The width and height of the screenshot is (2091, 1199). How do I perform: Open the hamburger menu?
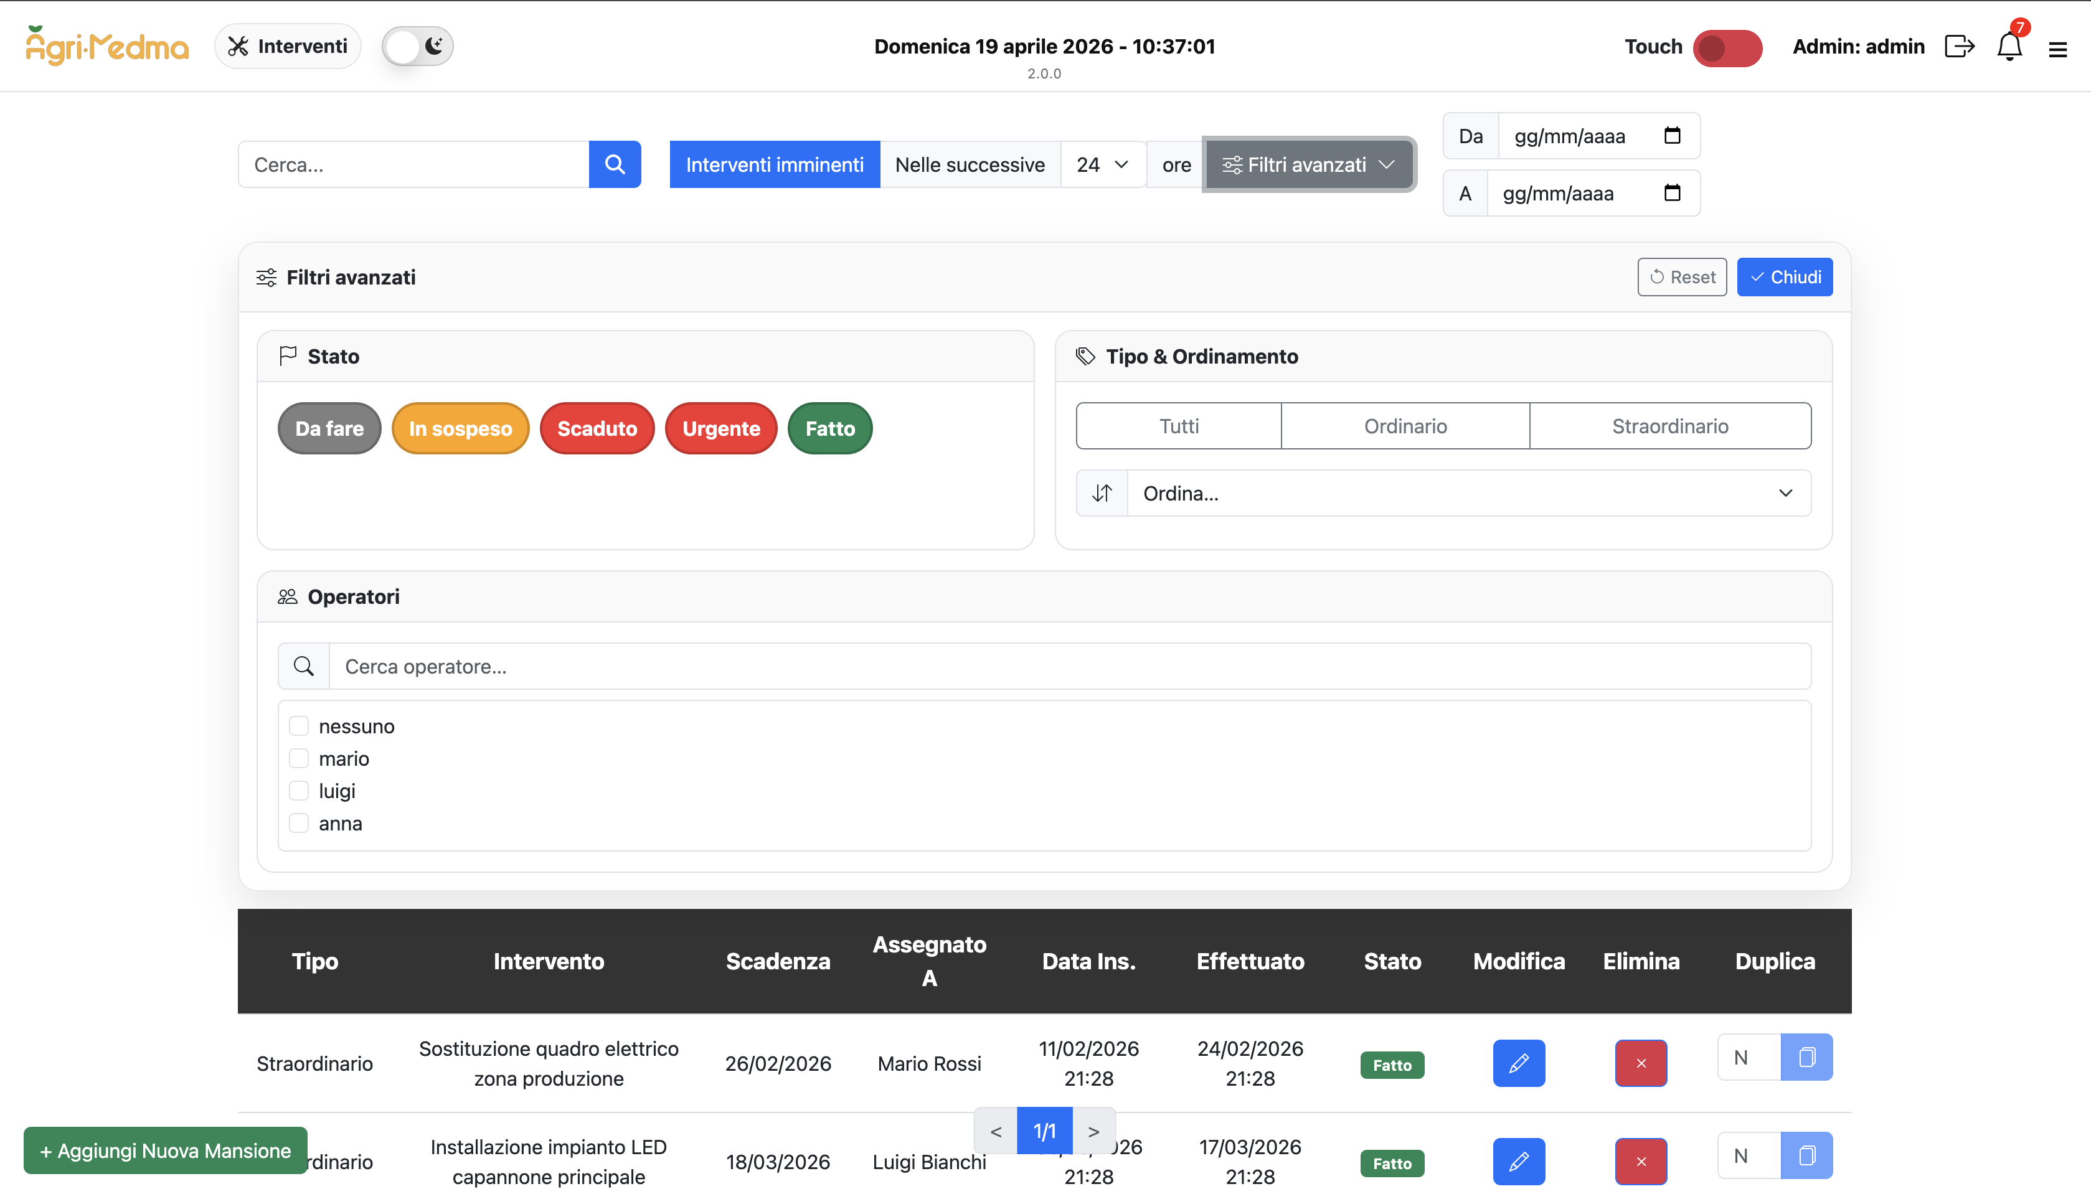pyautogui.click(x=2057, y=49)
